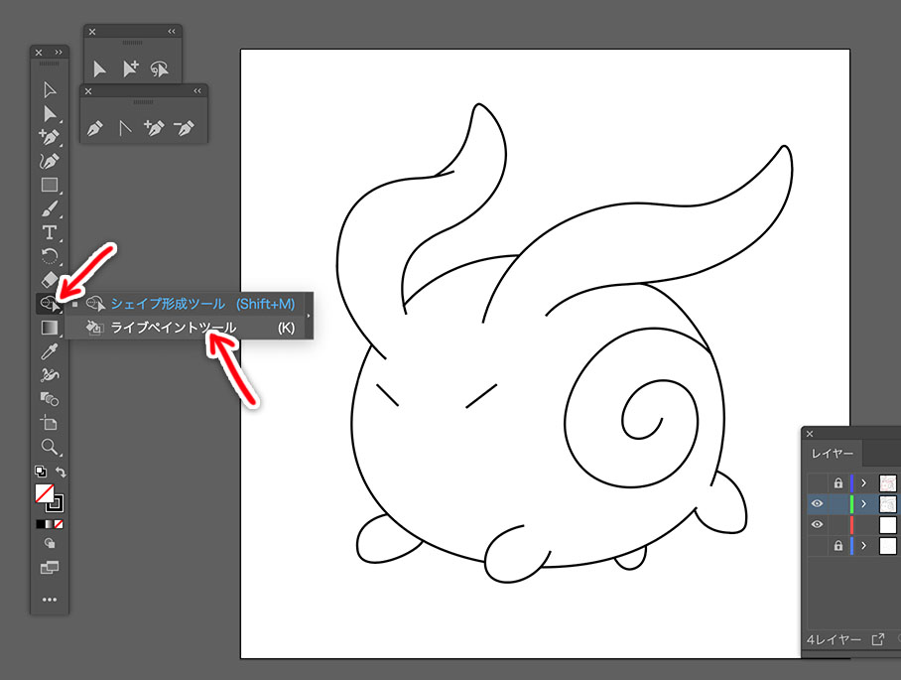This screenshot has height=680, width=901.
Task: Click the green layer thumbnail
Action: 888,503
